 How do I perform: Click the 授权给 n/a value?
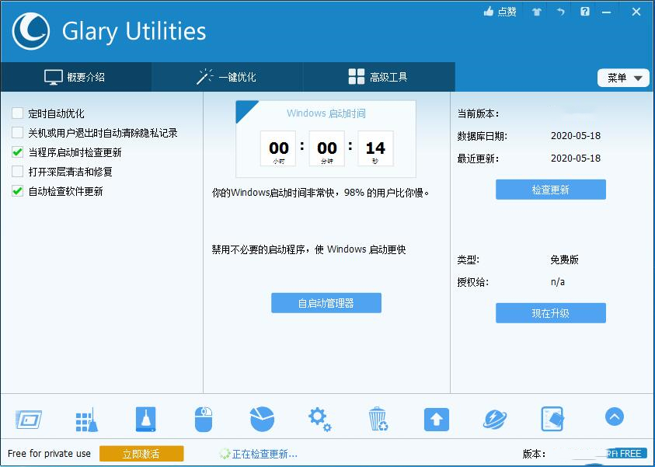pyautogui.click(x=558, y=282)
